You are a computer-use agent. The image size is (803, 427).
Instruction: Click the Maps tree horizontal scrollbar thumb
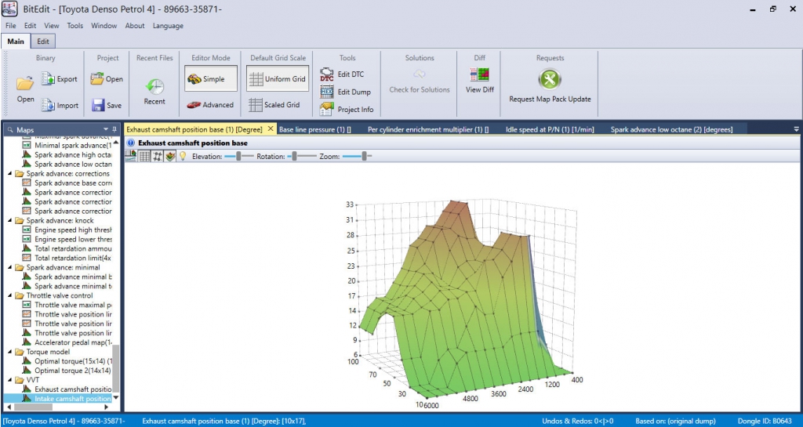click(33, 407)
